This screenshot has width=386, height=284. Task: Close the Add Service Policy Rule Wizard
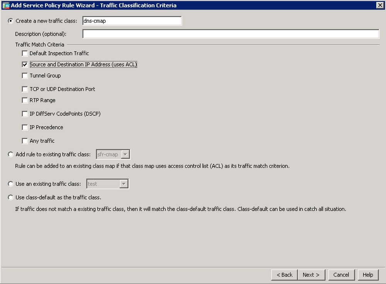[380, 5]
